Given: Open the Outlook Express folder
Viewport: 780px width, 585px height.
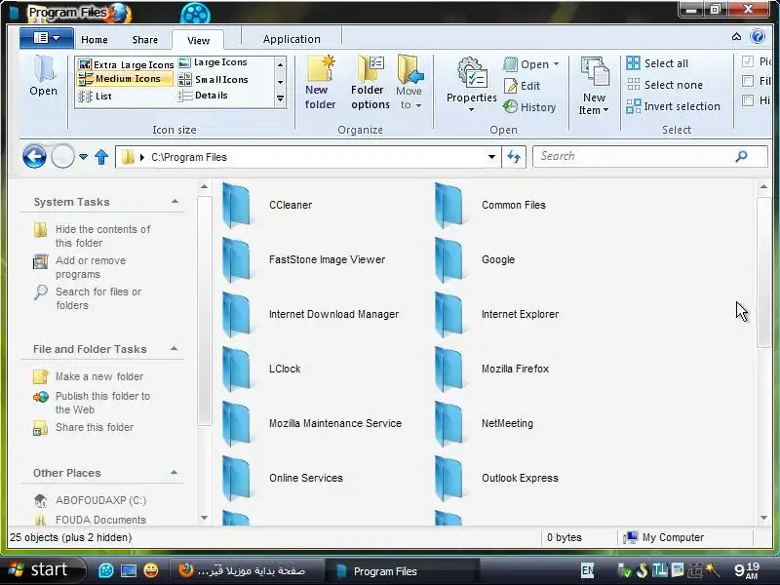Looking at the screenshot, I should click(496, 478).
